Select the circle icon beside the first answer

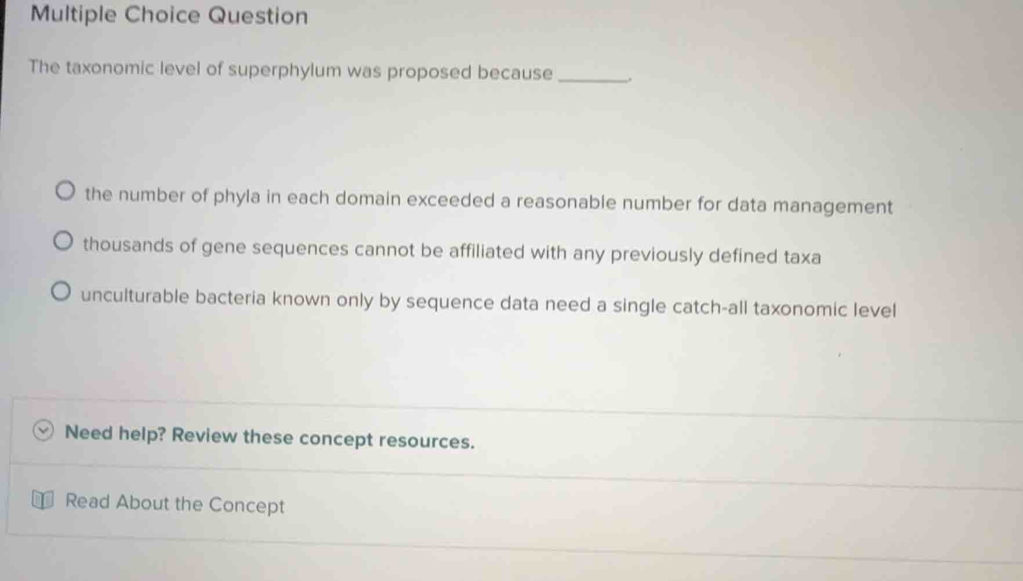[64, 191]
